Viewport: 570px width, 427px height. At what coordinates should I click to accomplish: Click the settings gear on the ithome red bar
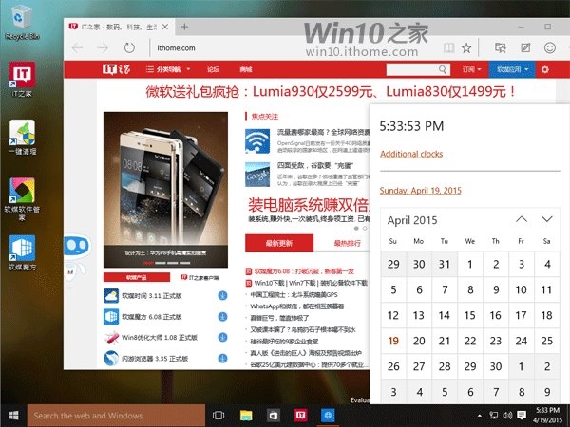(544, 69)
